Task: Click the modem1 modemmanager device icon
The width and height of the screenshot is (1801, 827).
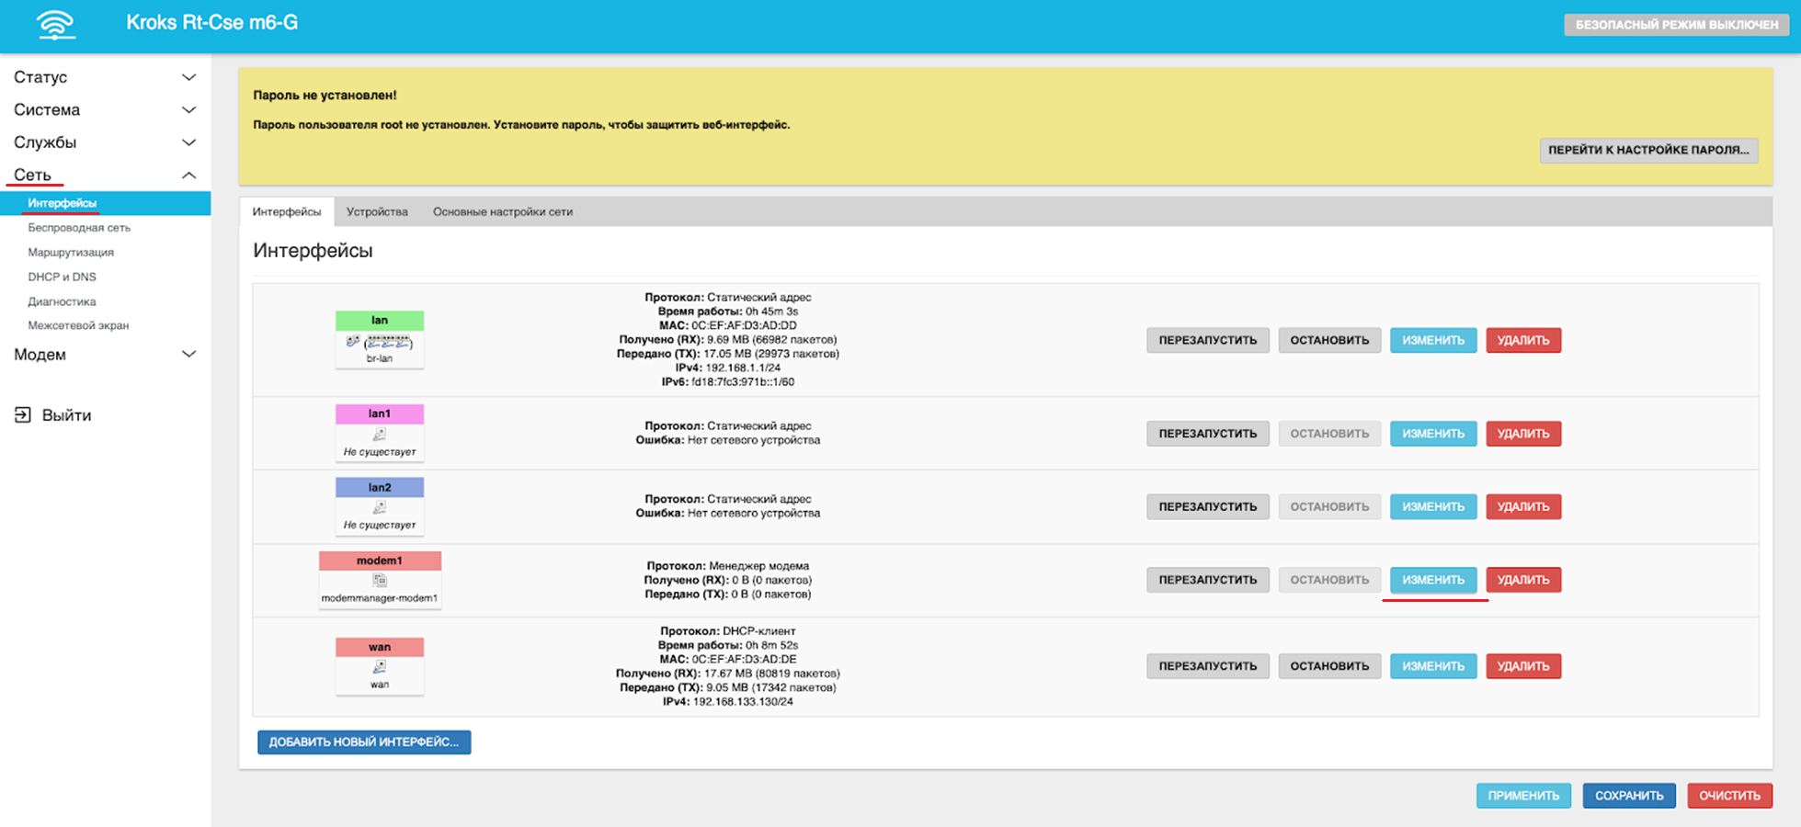Action: pos(380,581)
